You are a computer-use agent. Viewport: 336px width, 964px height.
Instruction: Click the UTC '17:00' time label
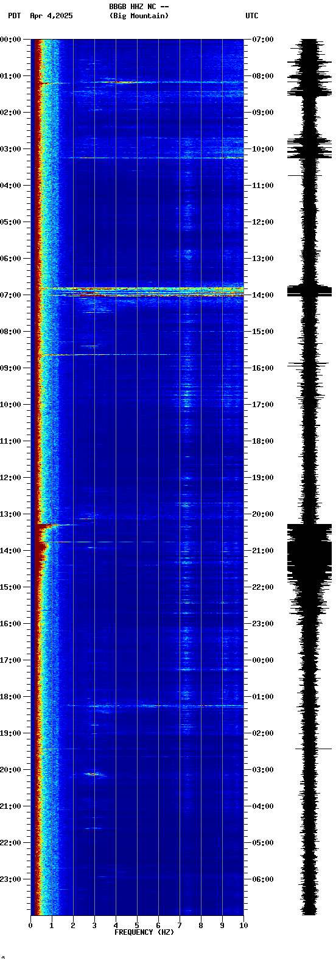pyautogui.click(x=263, y=405)
